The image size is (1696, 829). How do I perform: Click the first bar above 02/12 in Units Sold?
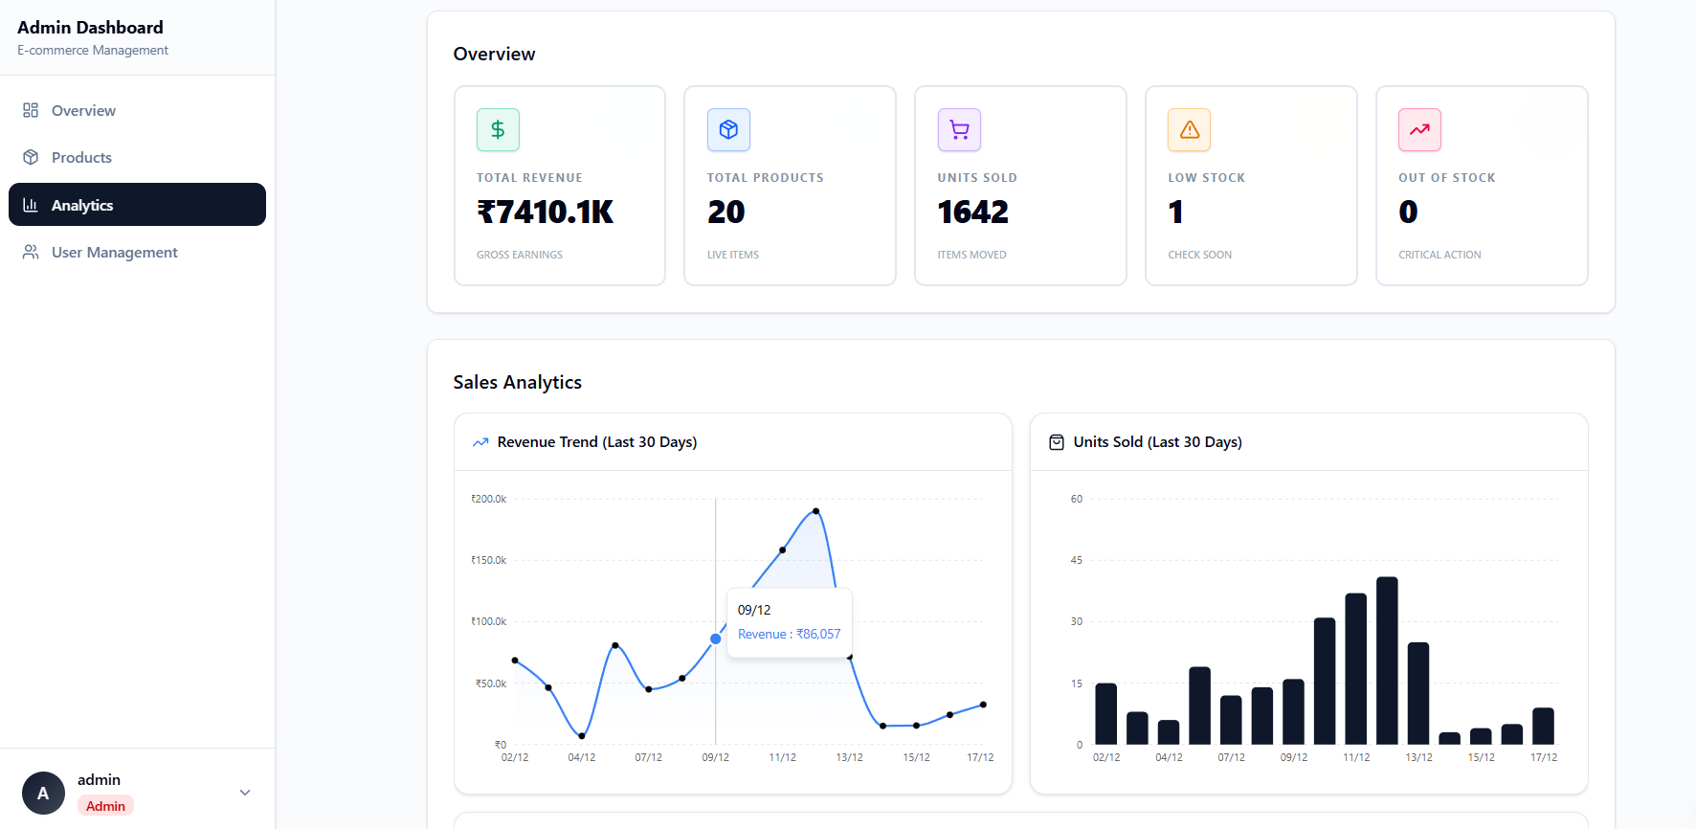click(1106, 713)
